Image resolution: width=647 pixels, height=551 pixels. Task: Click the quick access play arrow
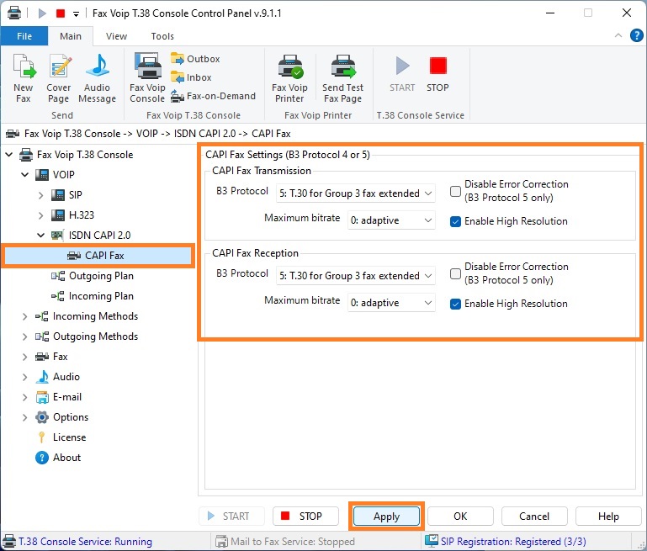point(42,13)
